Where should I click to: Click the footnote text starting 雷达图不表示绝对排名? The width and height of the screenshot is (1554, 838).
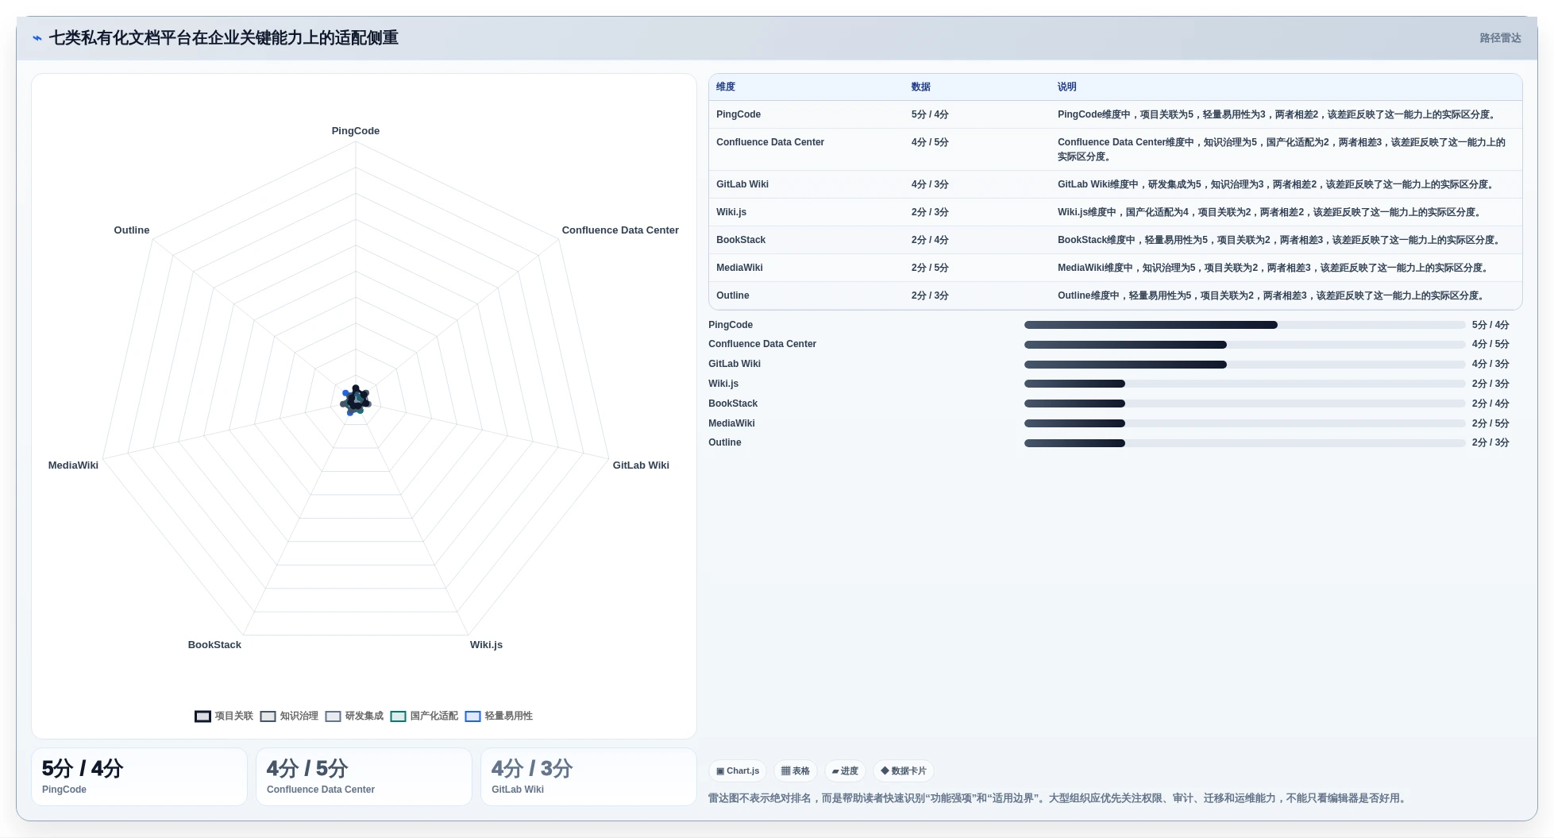1058,798
